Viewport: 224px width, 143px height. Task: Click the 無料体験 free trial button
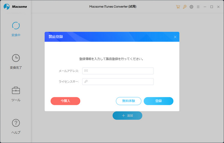[x=129, y=101]
